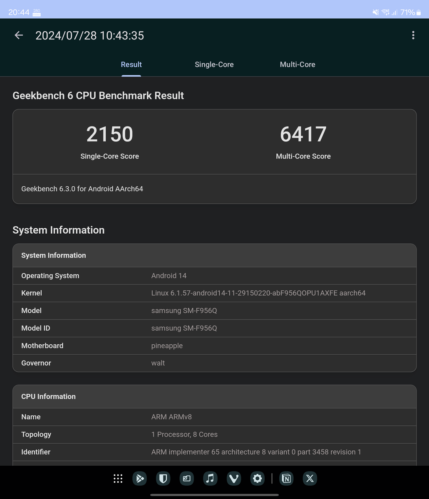Open Vivaldi browser from taskbar
The width and height of the screenshot is (429, 499).
234,479
